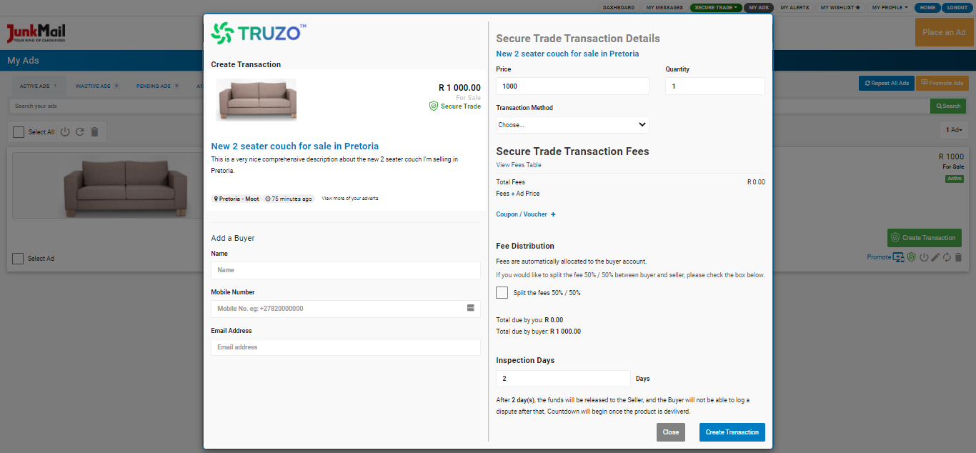Click the trash delete icon for the ad
The image size is (976, 453).
click(958, 257)
